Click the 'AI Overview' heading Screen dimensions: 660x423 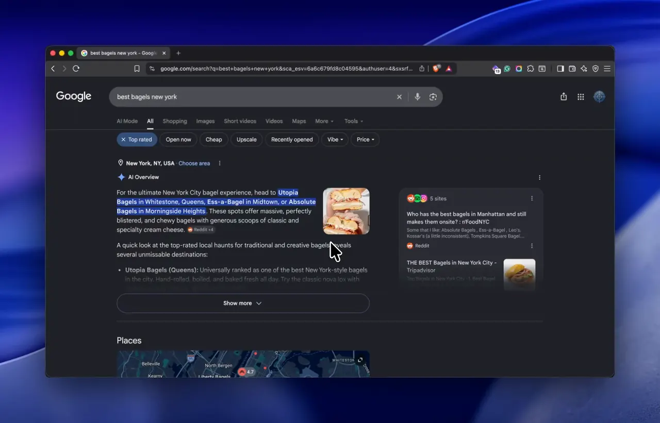click(143, 177)
